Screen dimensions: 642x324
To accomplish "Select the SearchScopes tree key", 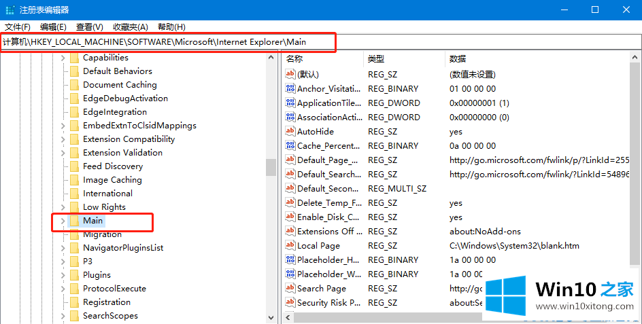I will [x=110, y=316].
